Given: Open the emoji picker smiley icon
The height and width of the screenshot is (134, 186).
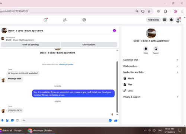Looking at the screenshot, I should pos(110,120).
